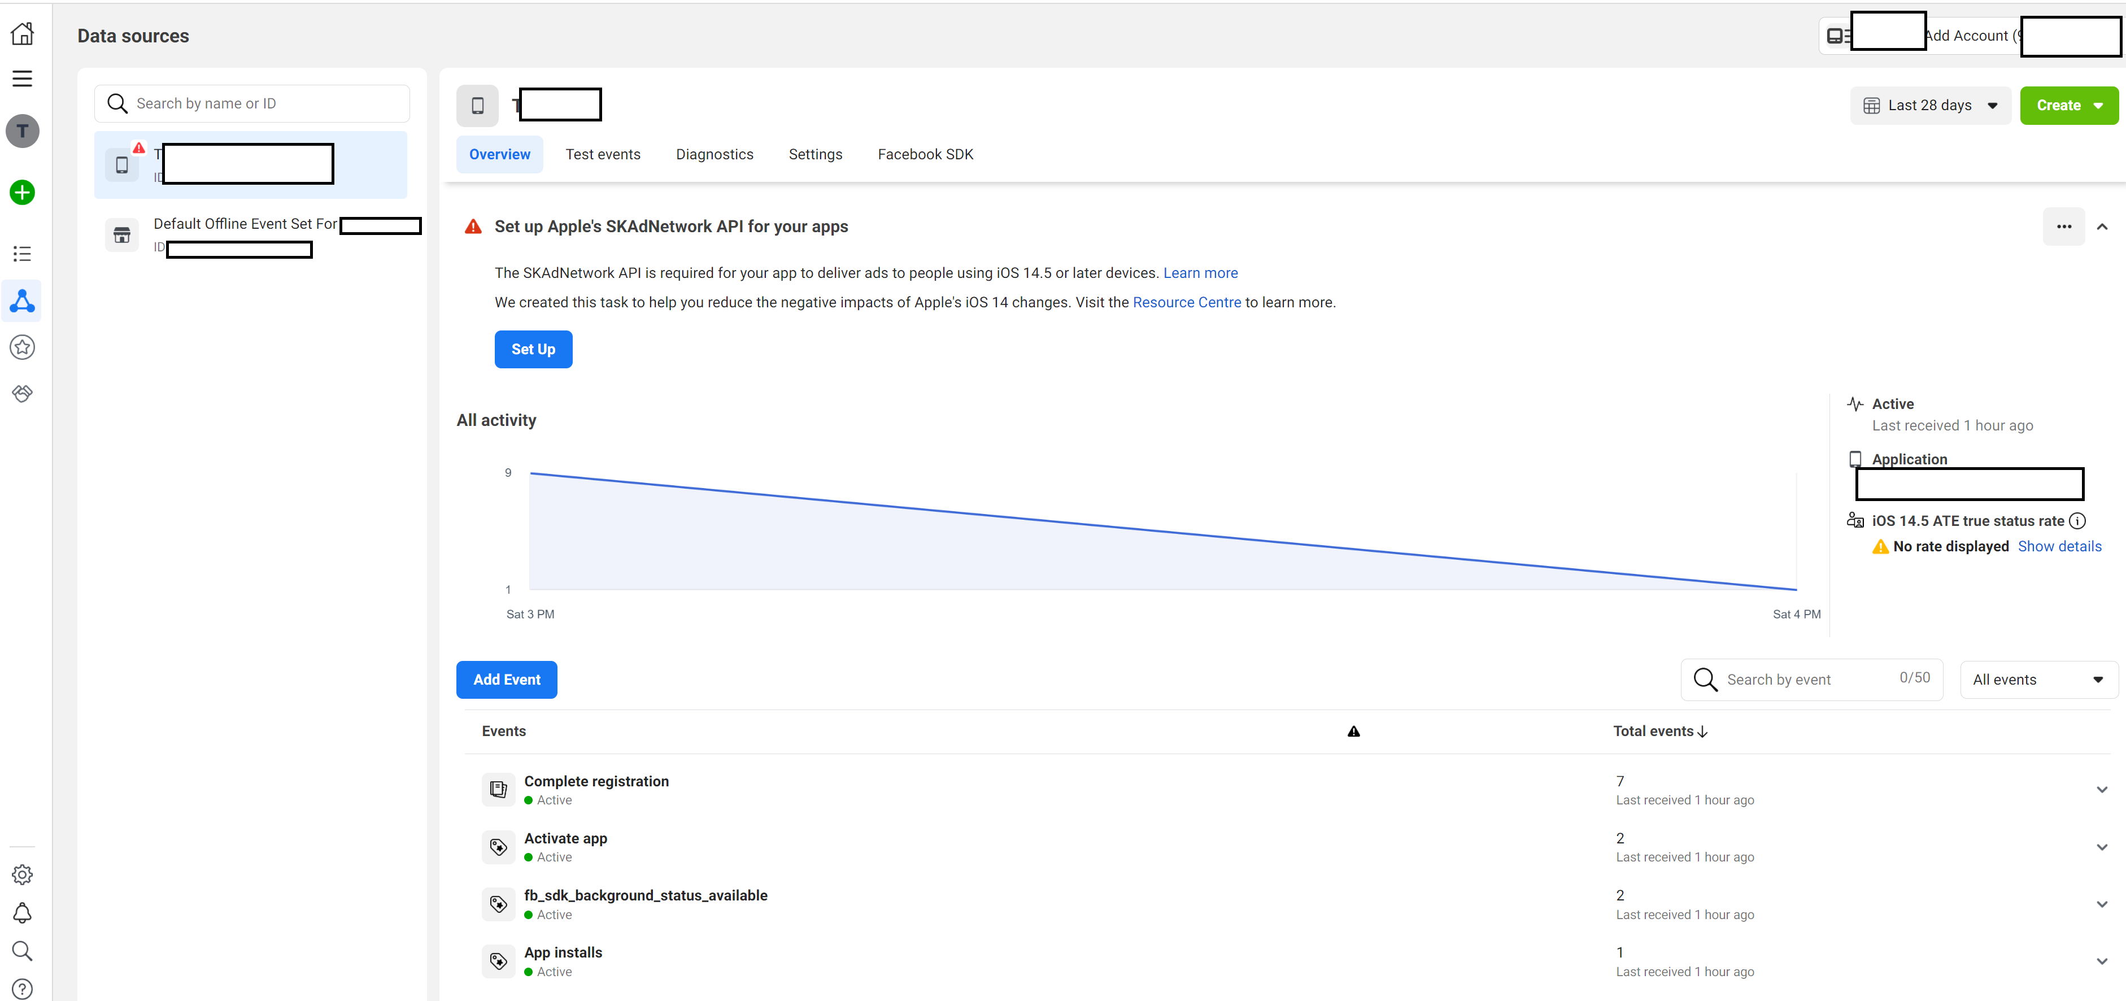Open the handshake partner icon
2126x1001 pixels.
pos(22,394)
